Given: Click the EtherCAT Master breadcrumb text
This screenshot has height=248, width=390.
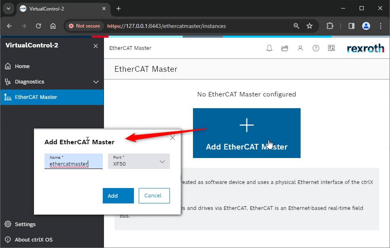Looking at the screenshot, I should pos(130,48).
